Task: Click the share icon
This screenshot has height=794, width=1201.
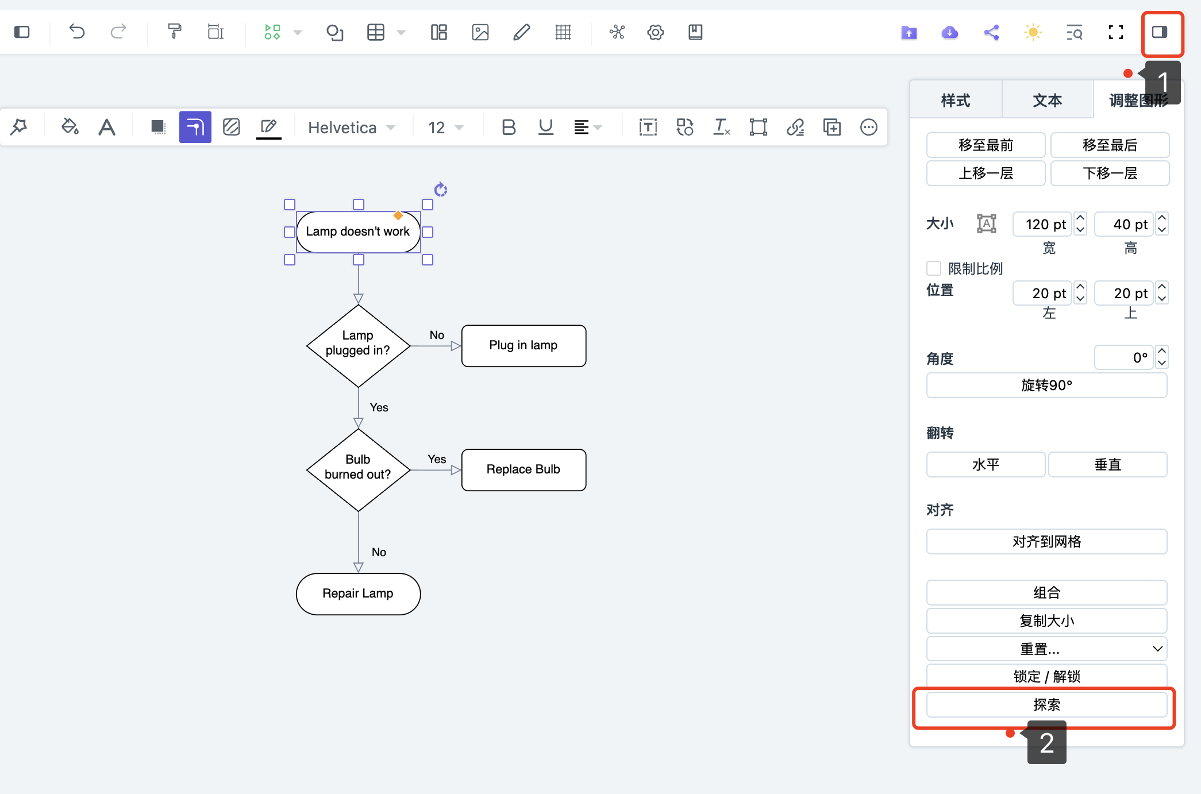Action: tap(991, 32)
